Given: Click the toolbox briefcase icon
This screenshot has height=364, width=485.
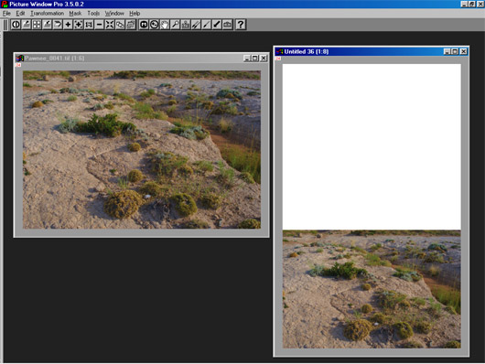Looking at the screenshot, I should [x=227, y=25].
